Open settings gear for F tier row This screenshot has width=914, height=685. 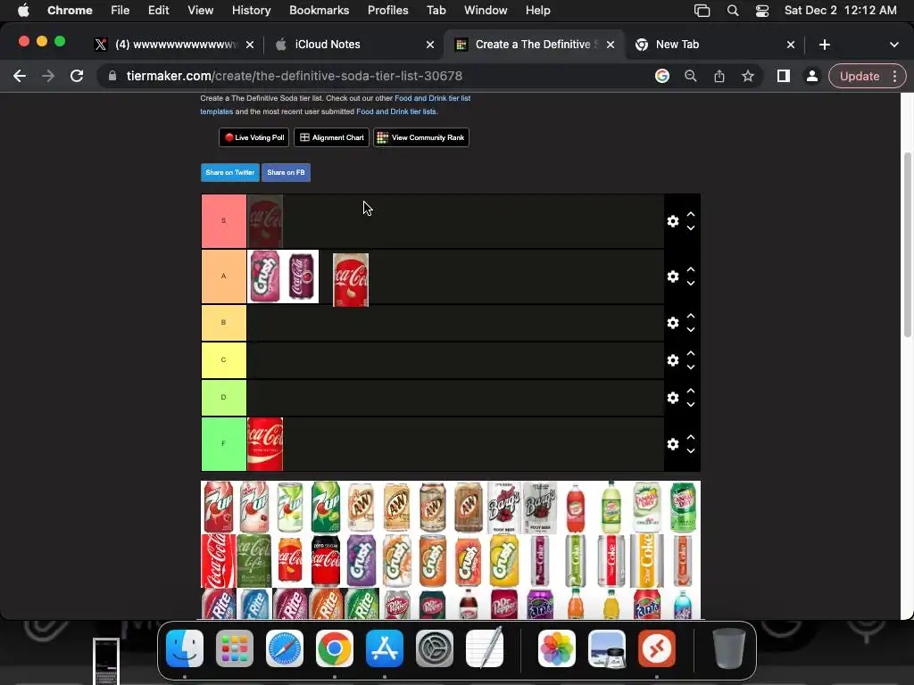673,444
